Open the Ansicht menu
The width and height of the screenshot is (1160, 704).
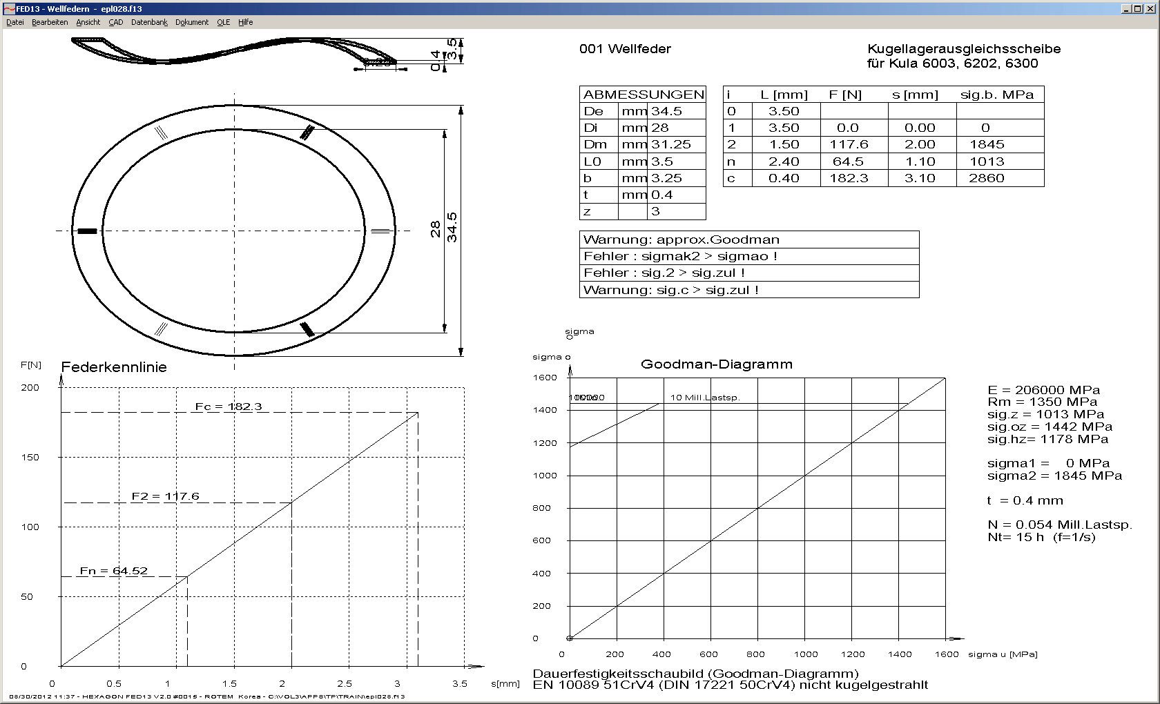88,22
